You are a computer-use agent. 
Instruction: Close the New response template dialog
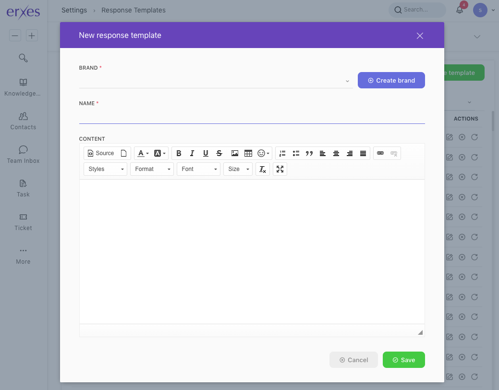[420, 36]
